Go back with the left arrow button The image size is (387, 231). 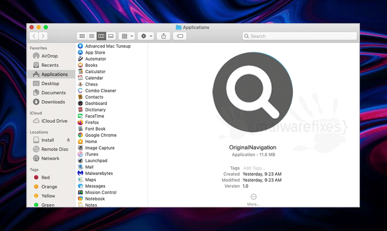coord(34,36)
